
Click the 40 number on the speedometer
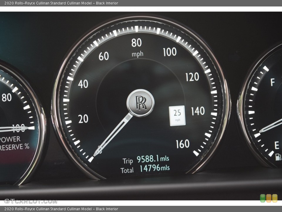[83, 84]
